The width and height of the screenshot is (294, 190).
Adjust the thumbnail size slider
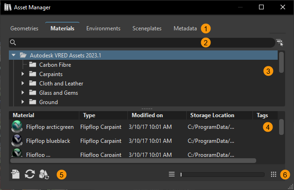(x=222, y=174)
